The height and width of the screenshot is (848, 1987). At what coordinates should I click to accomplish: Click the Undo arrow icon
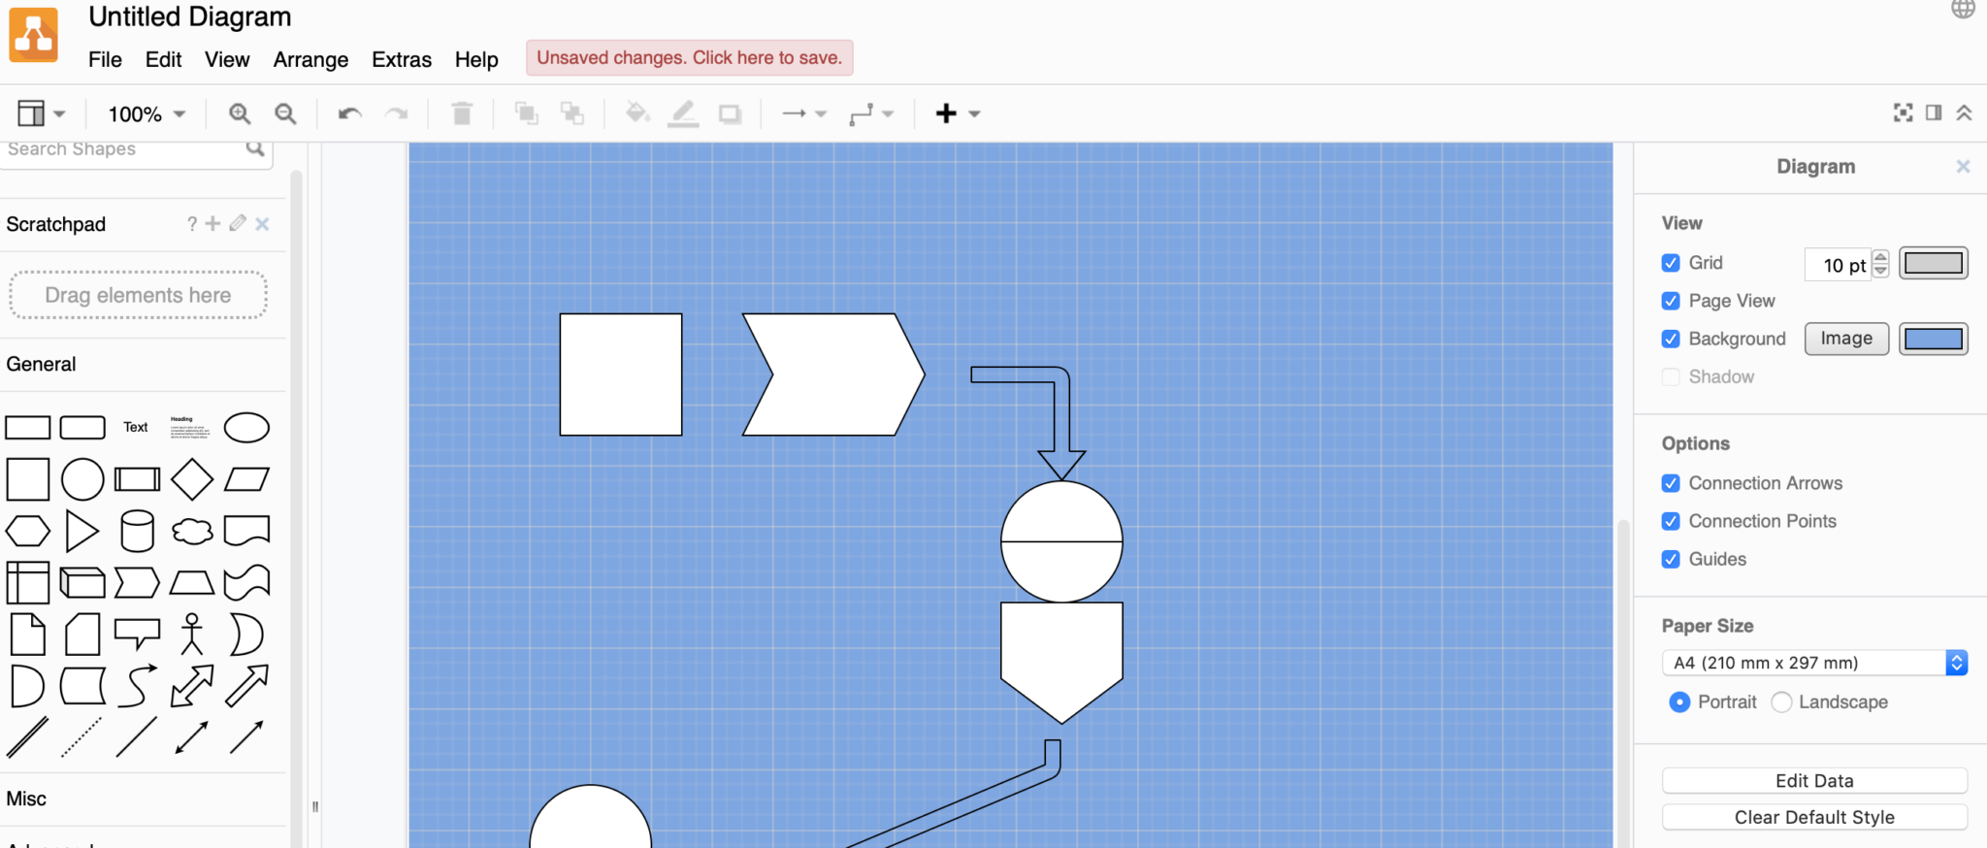tap(349, 114)
